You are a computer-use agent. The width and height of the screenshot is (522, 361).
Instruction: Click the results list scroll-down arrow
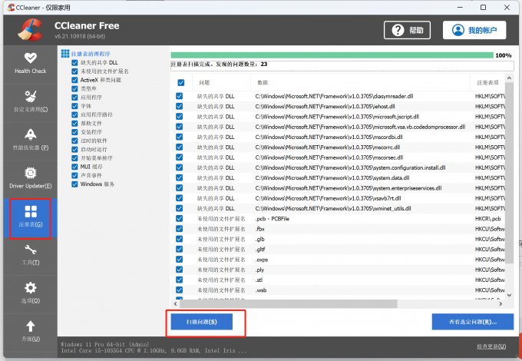pos(509,295)
